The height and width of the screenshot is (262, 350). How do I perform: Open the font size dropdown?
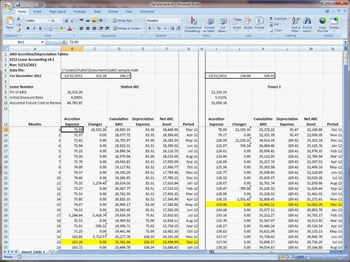pos(60,21)
